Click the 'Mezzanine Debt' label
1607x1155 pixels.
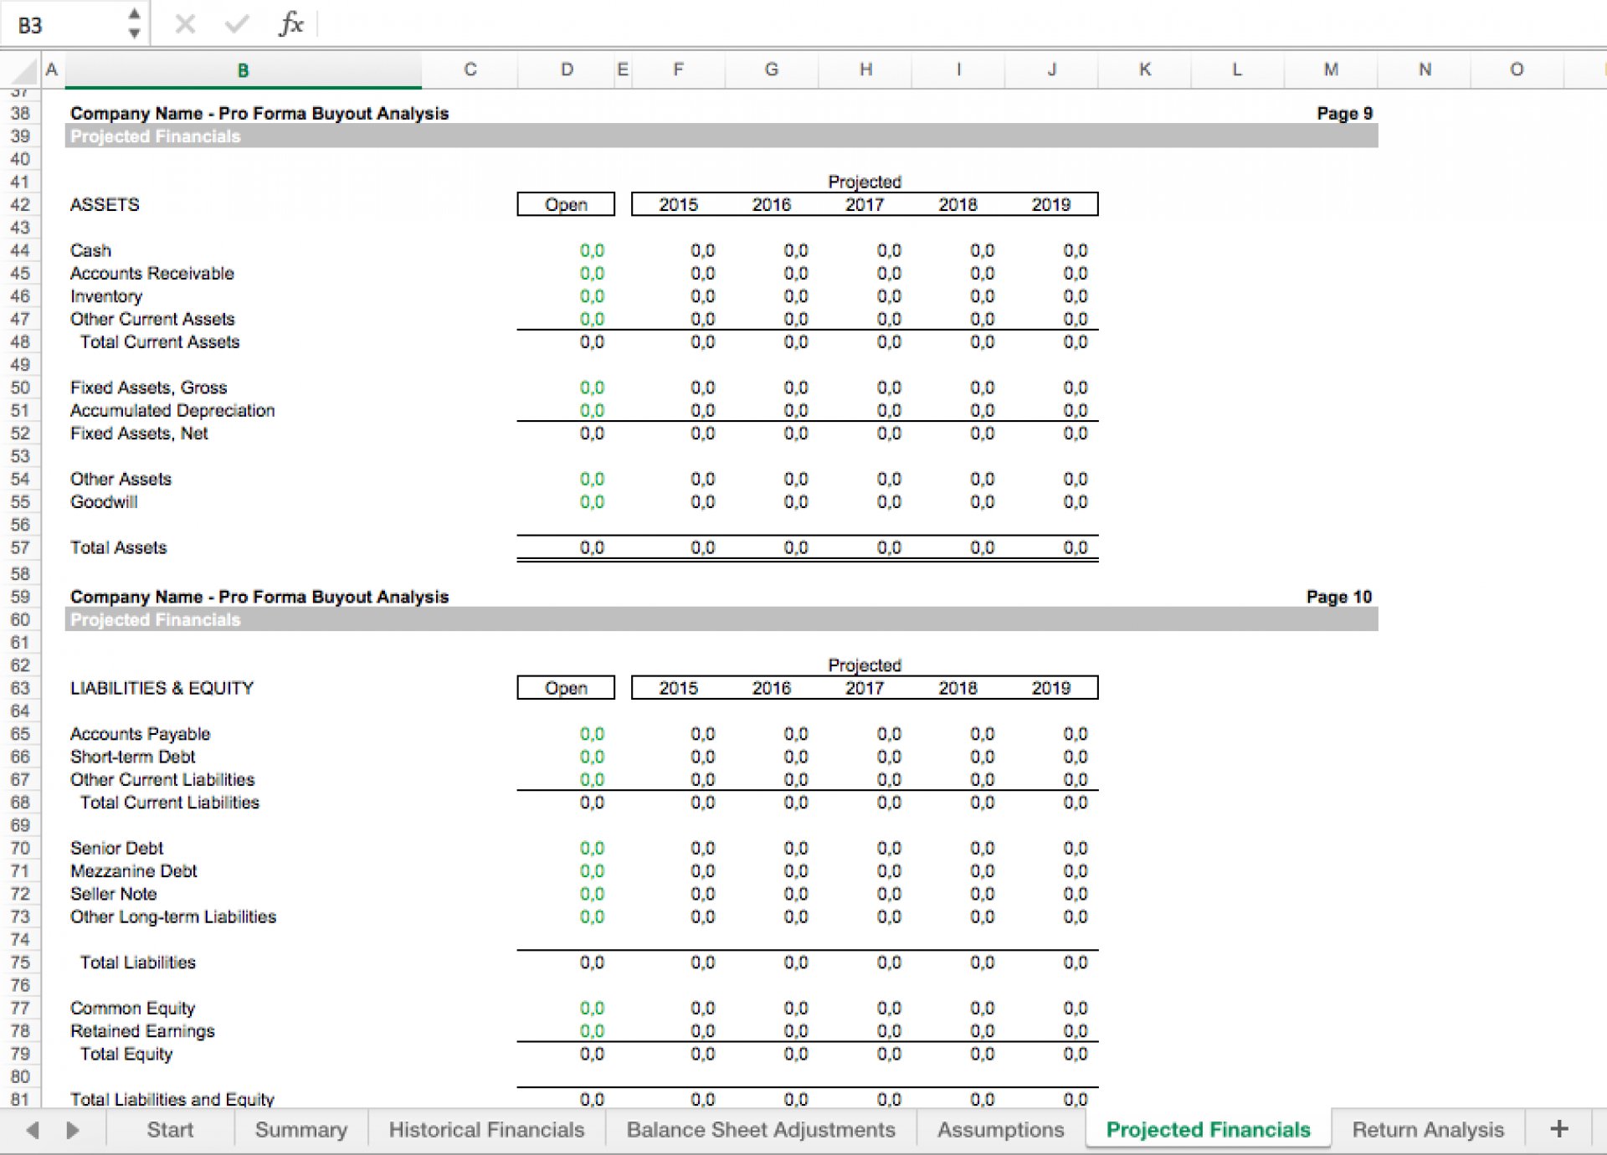click(x=133, y=870)
